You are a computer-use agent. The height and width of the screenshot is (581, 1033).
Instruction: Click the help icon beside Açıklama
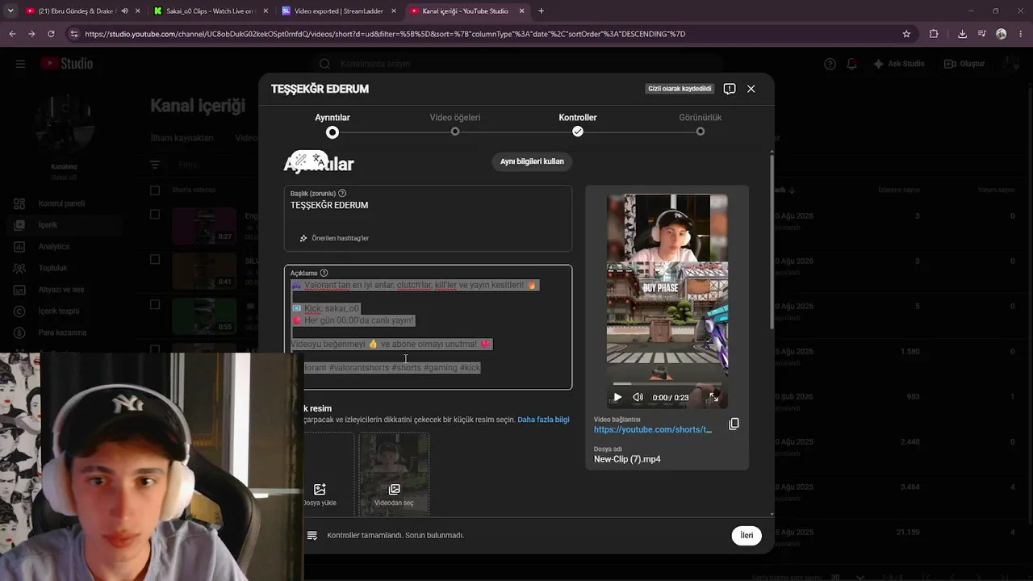click(x=324, y=274)
